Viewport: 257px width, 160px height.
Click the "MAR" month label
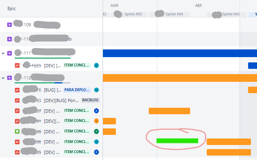coord(114,6)
